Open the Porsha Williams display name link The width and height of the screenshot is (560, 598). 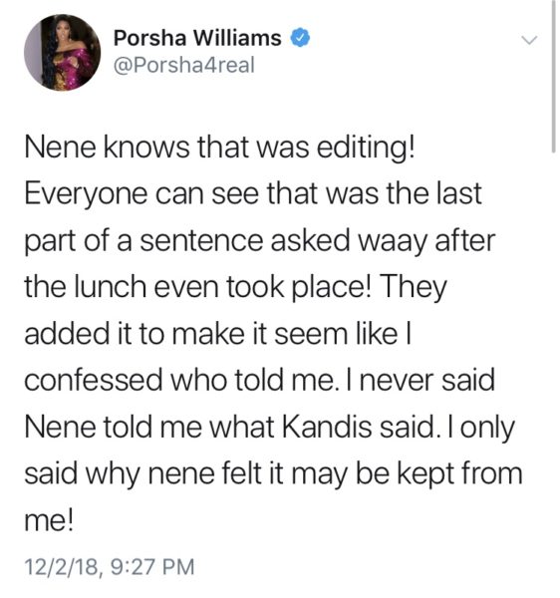pyautogui.click(x=197, y=38)
